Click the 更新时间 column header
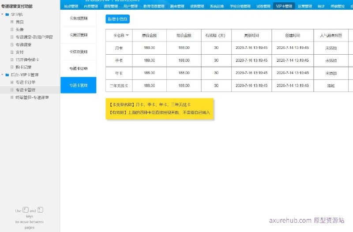This screenshot has height=232, width=353. [x=252, y=35]
